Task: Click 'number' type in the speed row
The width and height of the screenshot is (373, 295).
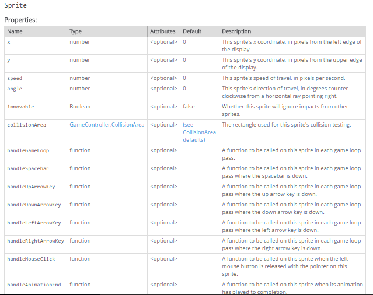Action: pyautogui.click(x=80, y=78)
